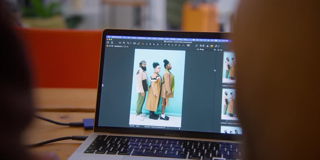
Task: Select the Crop tool
Action: point(154,44)
